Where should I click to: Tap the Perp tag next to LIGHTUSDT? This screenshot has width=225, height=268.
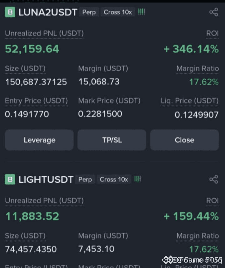(x=85, y=179)
